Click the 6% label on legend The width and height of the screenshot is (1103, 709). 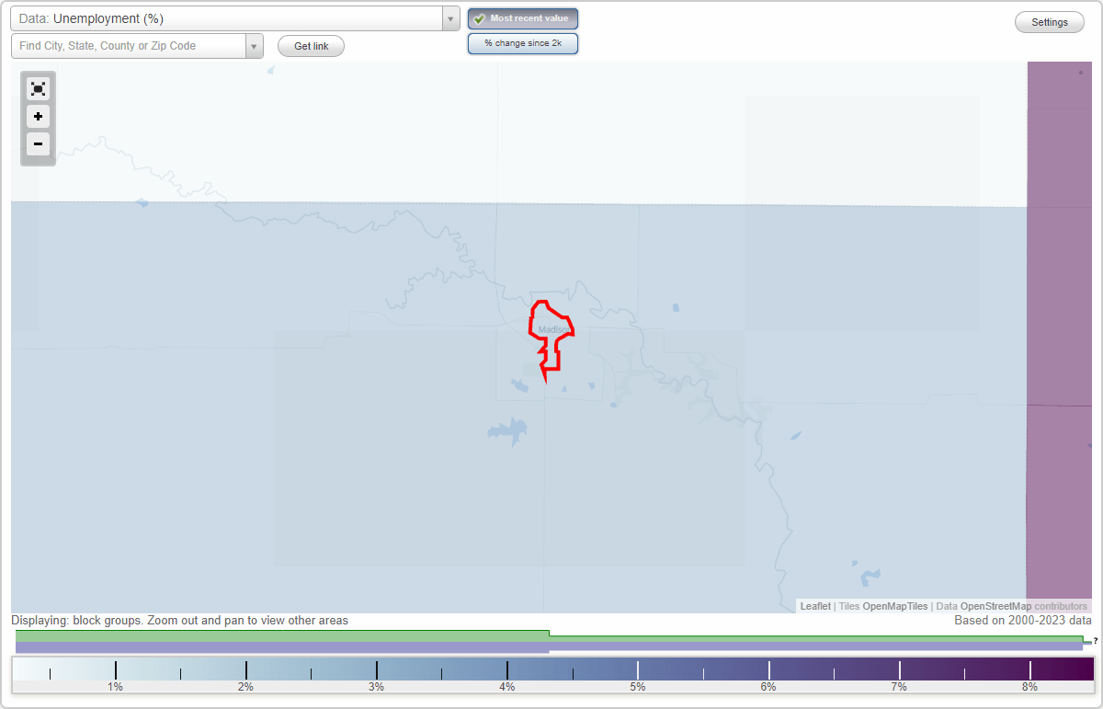[x=768, y=687]
